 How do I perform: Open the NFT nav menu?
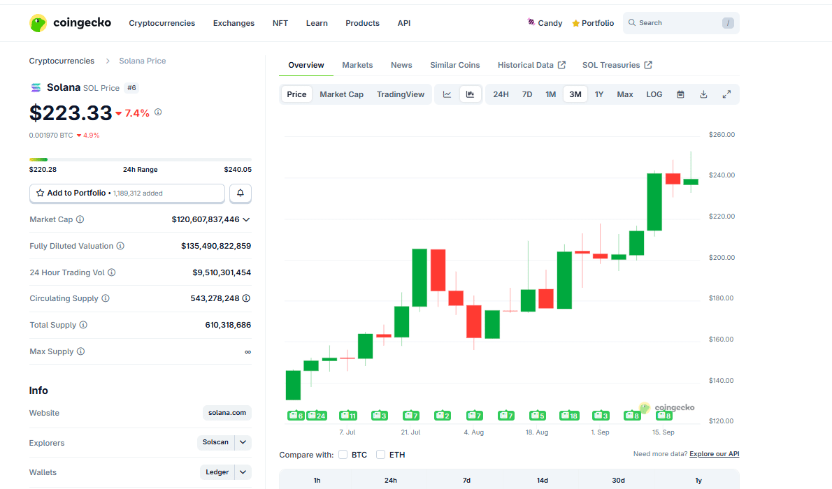(280, 23)
